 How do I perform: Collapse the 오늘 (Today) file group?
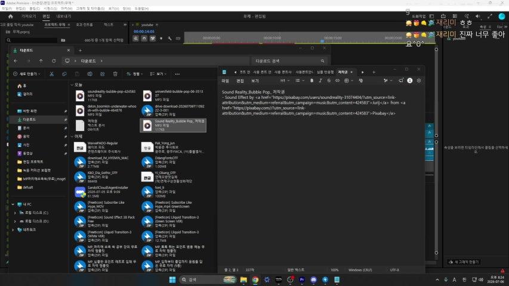point(72,85)
